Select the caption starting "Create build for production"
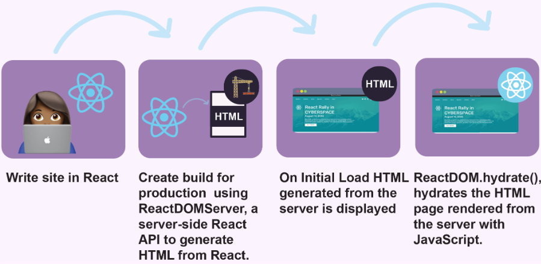The height and width of the screenshot is (264, 541). 199,216
